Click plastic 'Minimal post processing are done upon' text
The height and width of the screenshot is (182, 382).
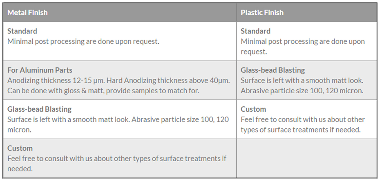(x=303, y=41)
